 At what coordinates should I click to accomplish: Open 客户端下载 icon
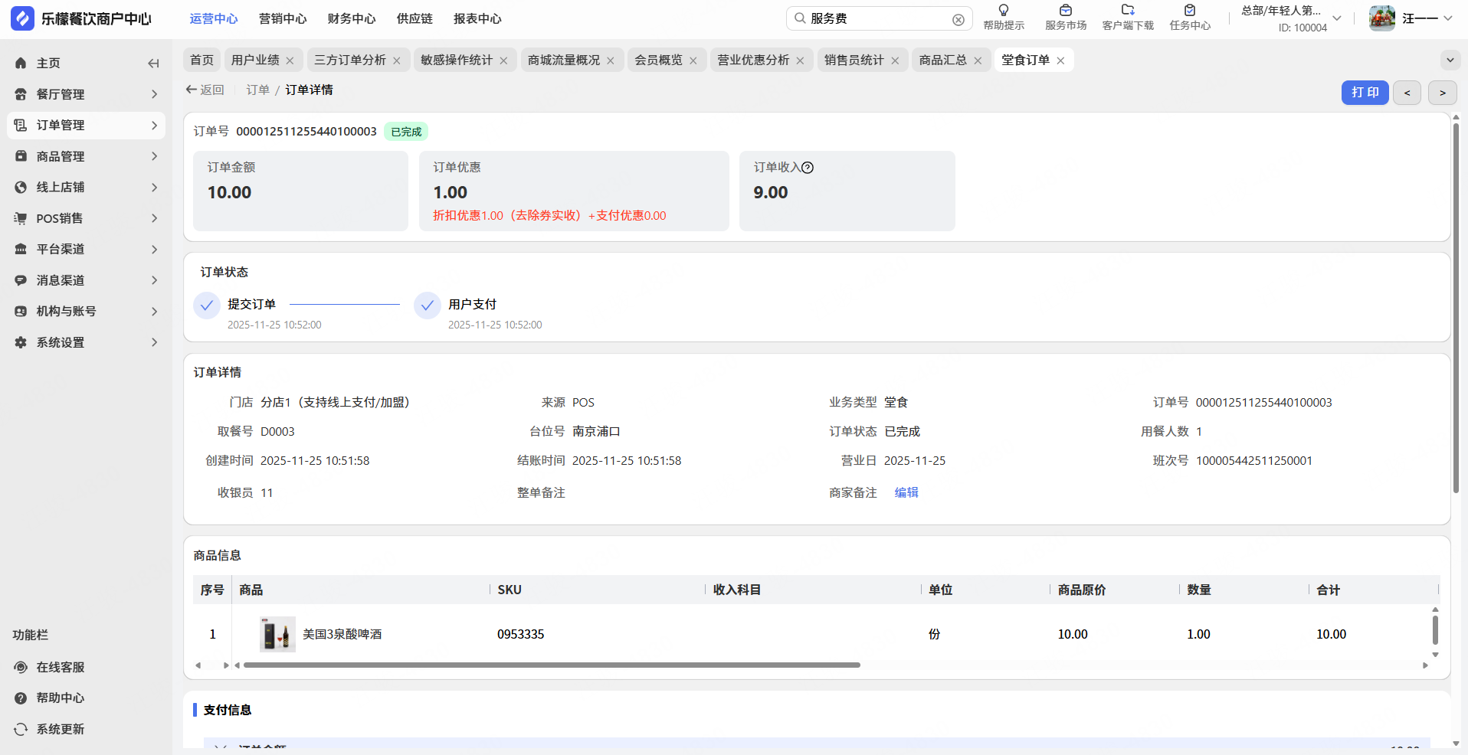pyautogui.click(x=1128, y=11)
